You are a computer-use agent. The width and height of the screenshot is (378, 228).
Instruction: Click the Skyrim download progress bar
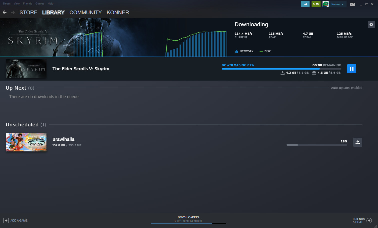pos(281,69)
